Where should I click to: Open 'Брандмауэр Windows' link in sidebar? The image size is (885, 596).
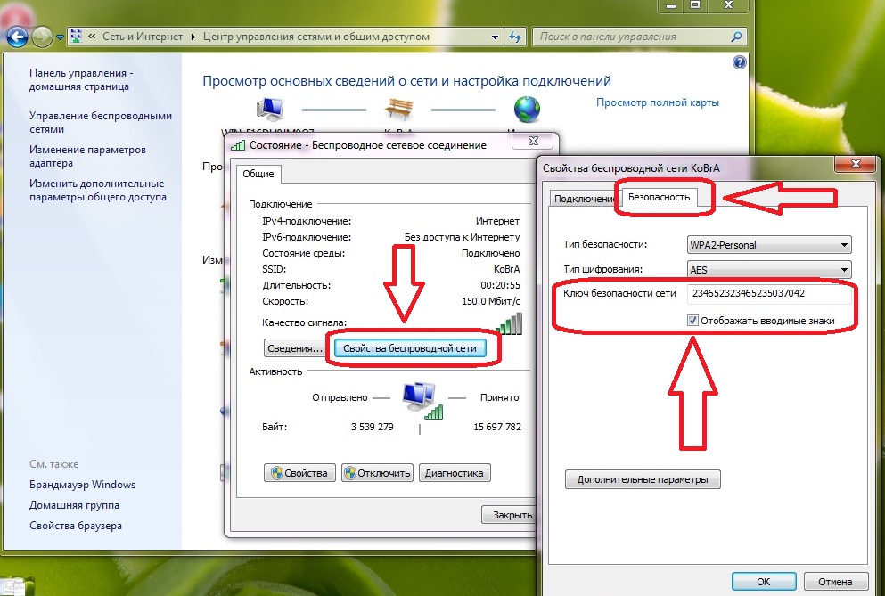[x=82, y=485]
